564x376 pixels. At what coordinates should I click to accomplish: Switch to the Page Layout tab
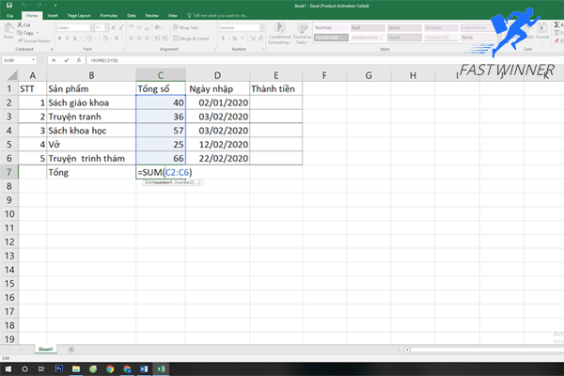[79, 15]
